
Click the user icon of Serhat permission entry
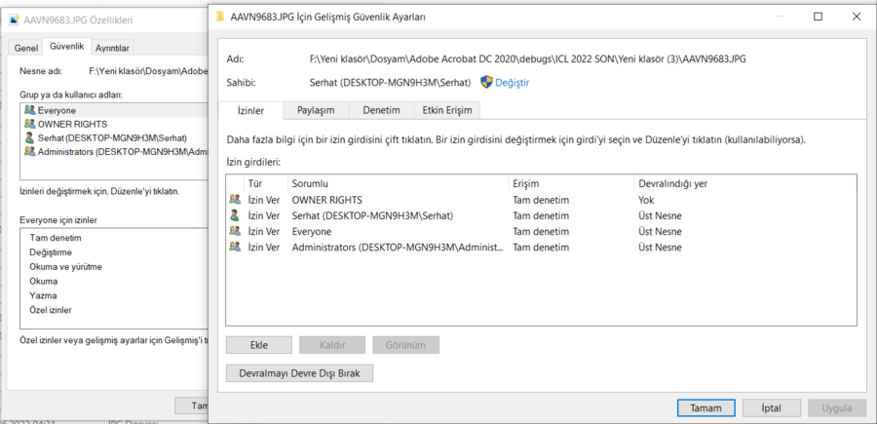coord(235,215)
